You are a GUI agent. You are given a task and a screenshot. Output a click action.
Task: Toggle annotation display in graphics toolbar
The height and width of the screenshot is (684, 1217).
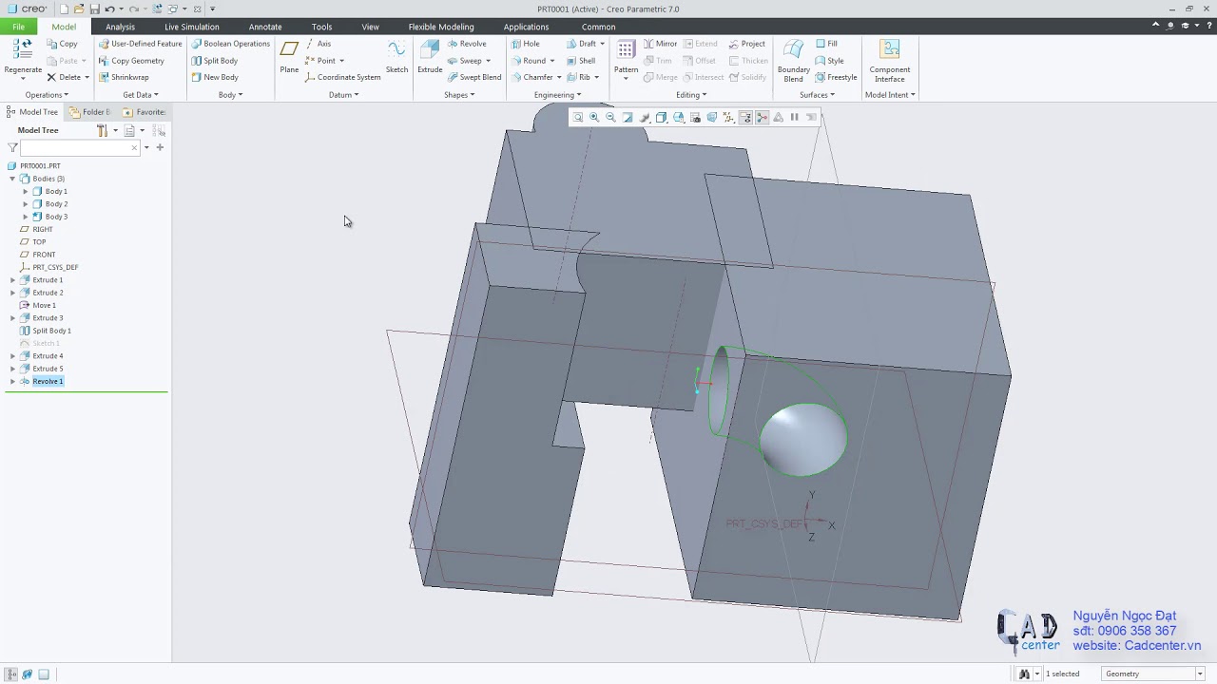(745, 117)
